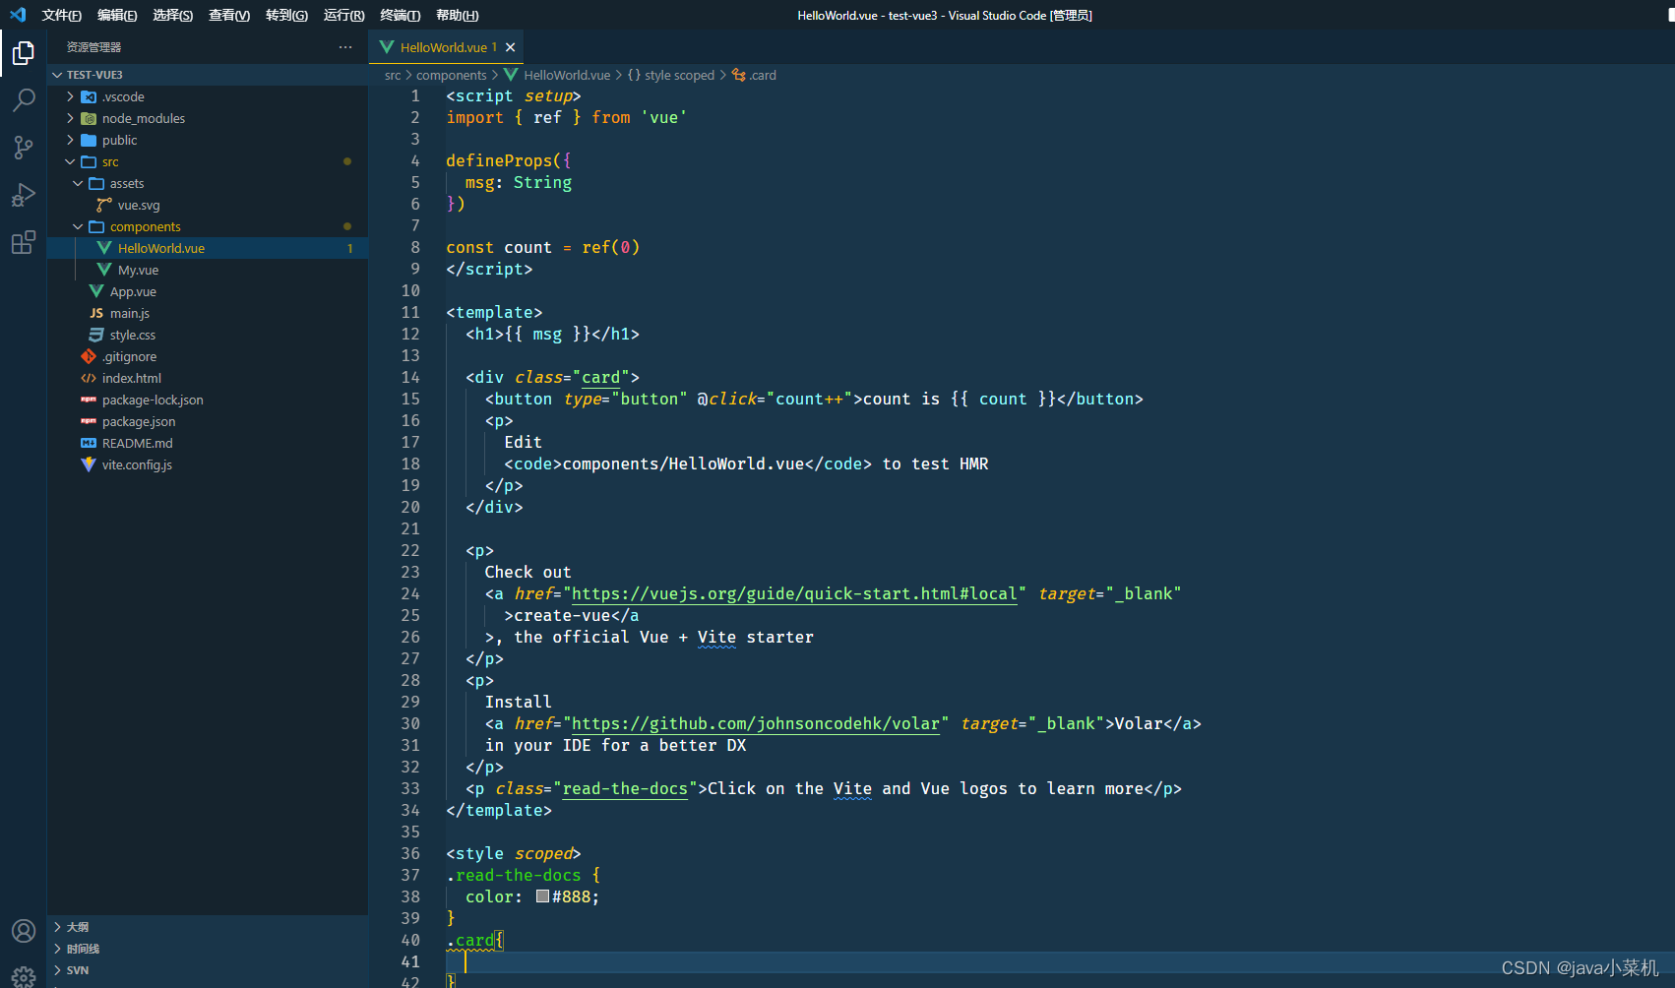The height and width of the screenshot is (988, 1675).
Task: Open package.json from file tree
Action: pos(139,421)
